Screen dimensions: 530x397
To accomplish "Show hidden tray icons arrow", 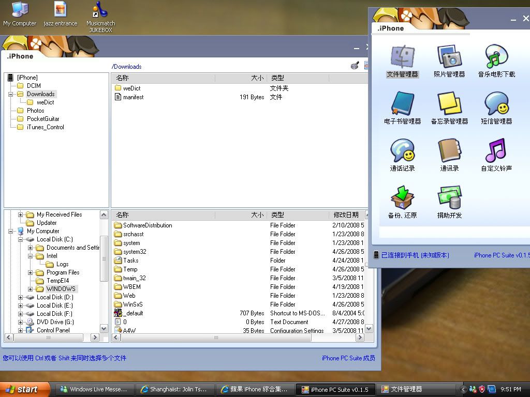I will [463, 389].
